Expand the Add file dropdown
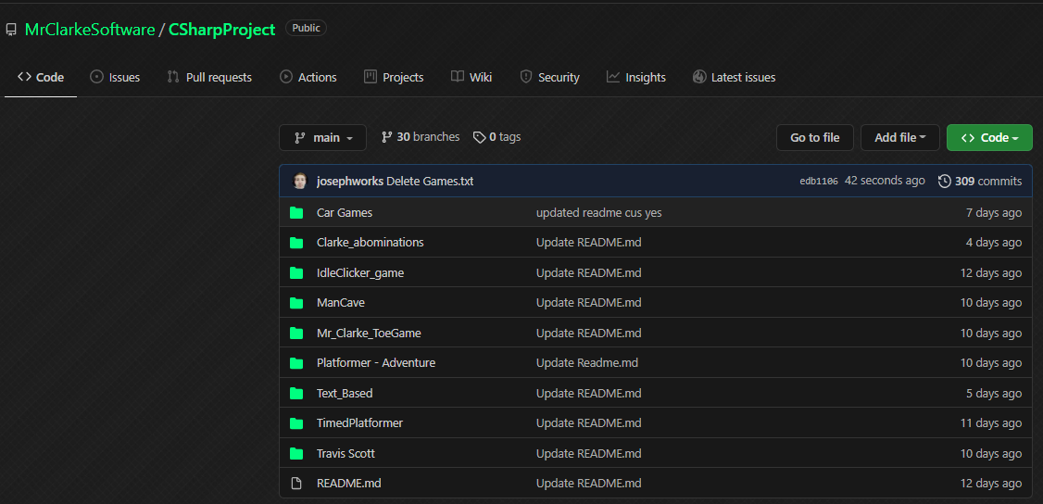 (900, 138)
